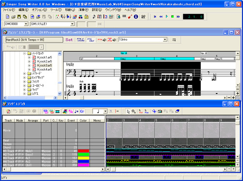Click the Arrange column header
This screenshot has height=181, width=243.
(x=33, y=121)
